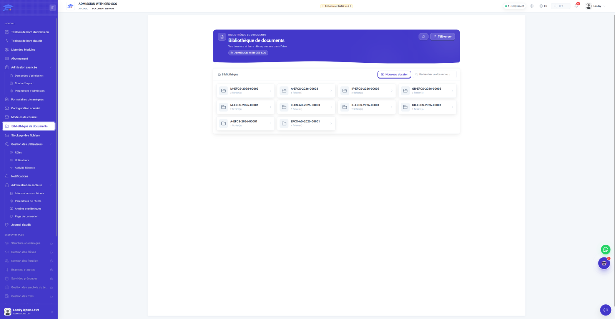The width and height of the screenshot is (615, 319).
Task: Collapse the Administration scolaire chevron
Action: 51,185
